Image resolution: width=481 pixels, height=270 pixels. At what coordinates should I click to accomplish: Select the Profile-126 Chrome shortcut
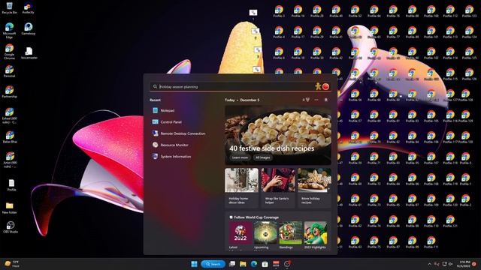(469, 74)
